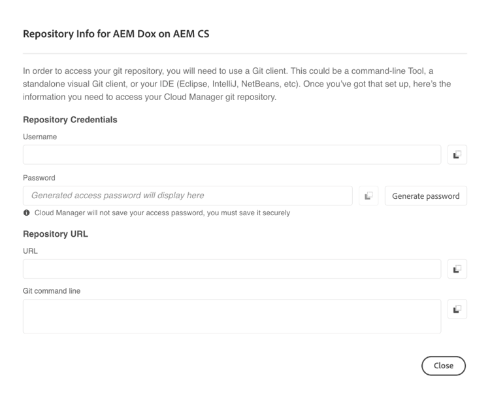Generate a new access password
This screenshot has width=490, height=399.
425,196
